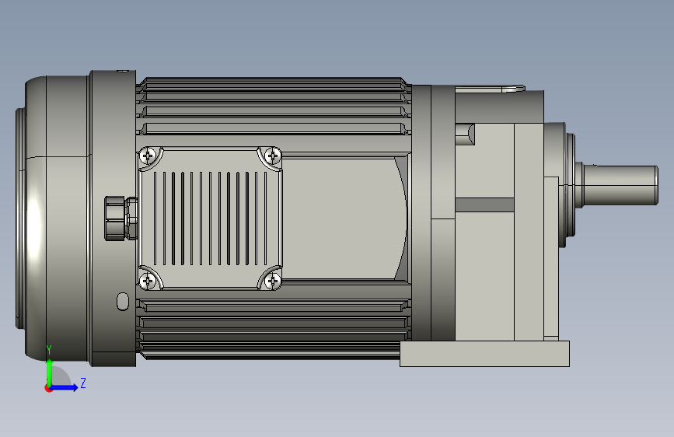674x437 pixels.
Task: Select the dark horizontal band on the gearbox housing
Action: tap(484, 205)
